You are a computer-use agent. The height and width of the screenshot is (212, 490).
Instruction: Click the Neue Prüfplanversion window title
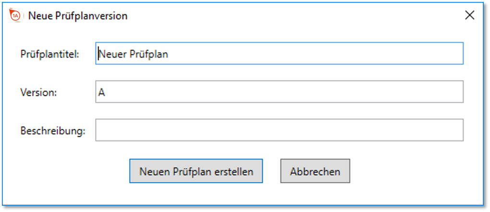point(78,16)
